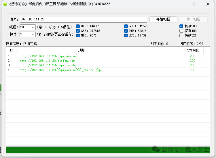The height and width of the screenshot is (158, 216).
Task: Click the 域名 address input field
Action: (84, 20)
